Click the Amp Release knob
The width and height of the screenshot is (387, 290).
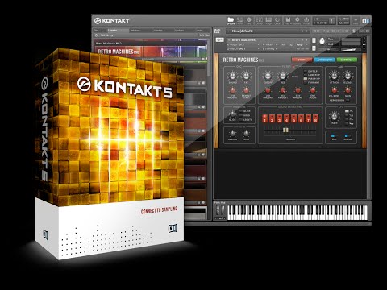(347, 76)
